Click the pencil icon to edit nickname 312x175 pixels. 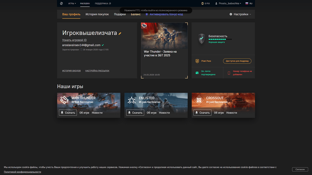(120, 34)
